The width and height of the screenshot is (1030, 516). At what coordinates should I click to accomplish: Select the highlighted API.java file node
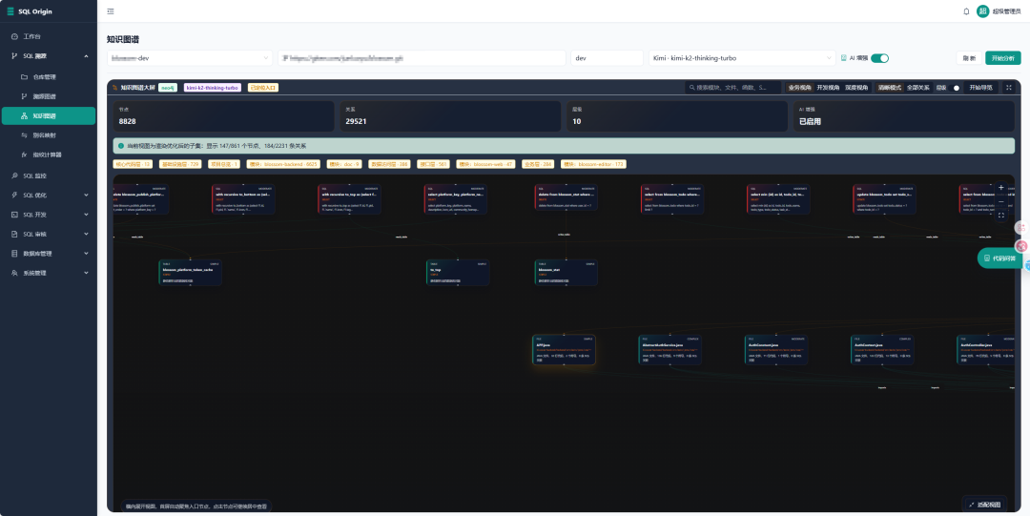tap(565, 350)
